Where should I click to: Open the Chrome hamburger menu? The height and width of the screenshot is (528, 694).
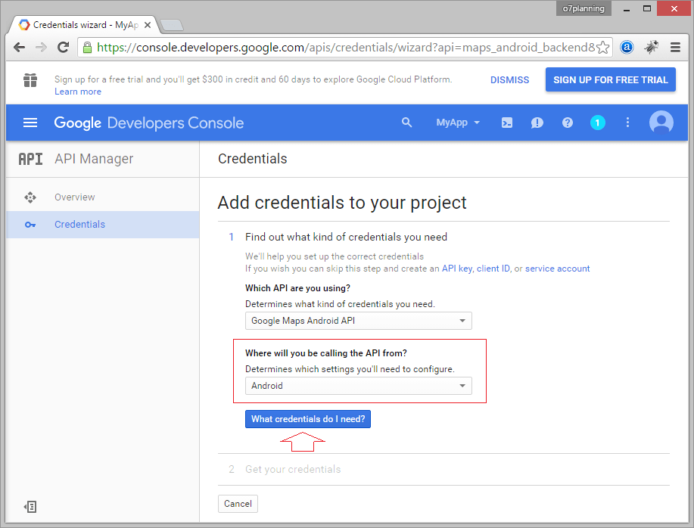tap(675, 48)
